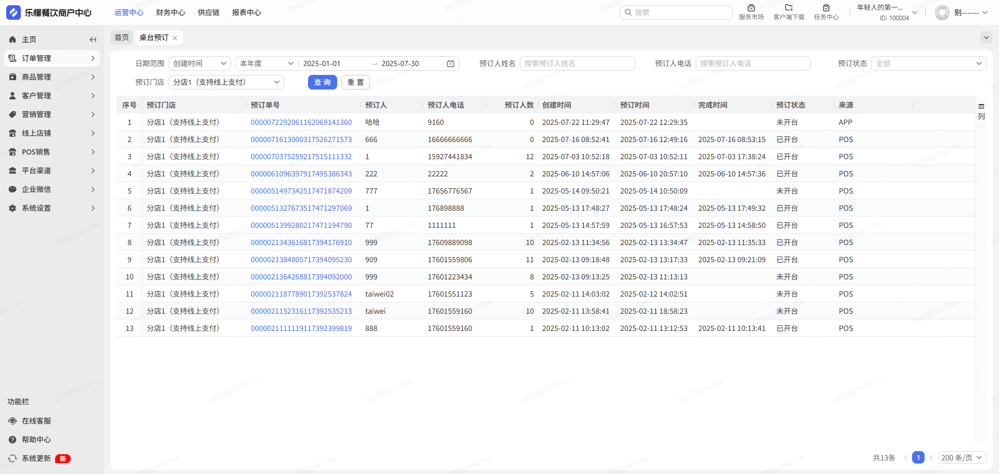Open the 创建时间 date type dropdown
Viewport: 999px width, 474px height.
pyautogui.click(x=200, y=63)
